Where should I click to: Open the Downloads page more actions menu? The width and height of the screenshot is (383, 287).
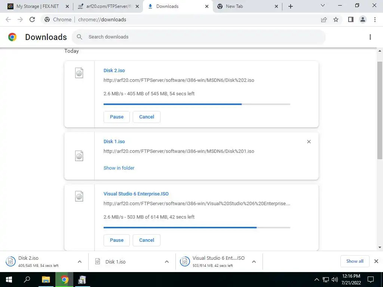coord(370,37)
